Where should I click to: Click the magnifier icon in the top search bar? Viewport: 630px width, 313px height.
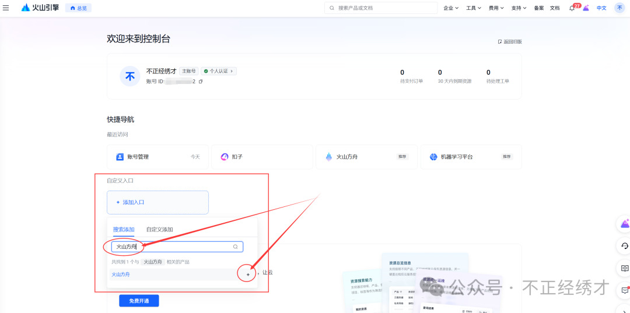[332, 8]
